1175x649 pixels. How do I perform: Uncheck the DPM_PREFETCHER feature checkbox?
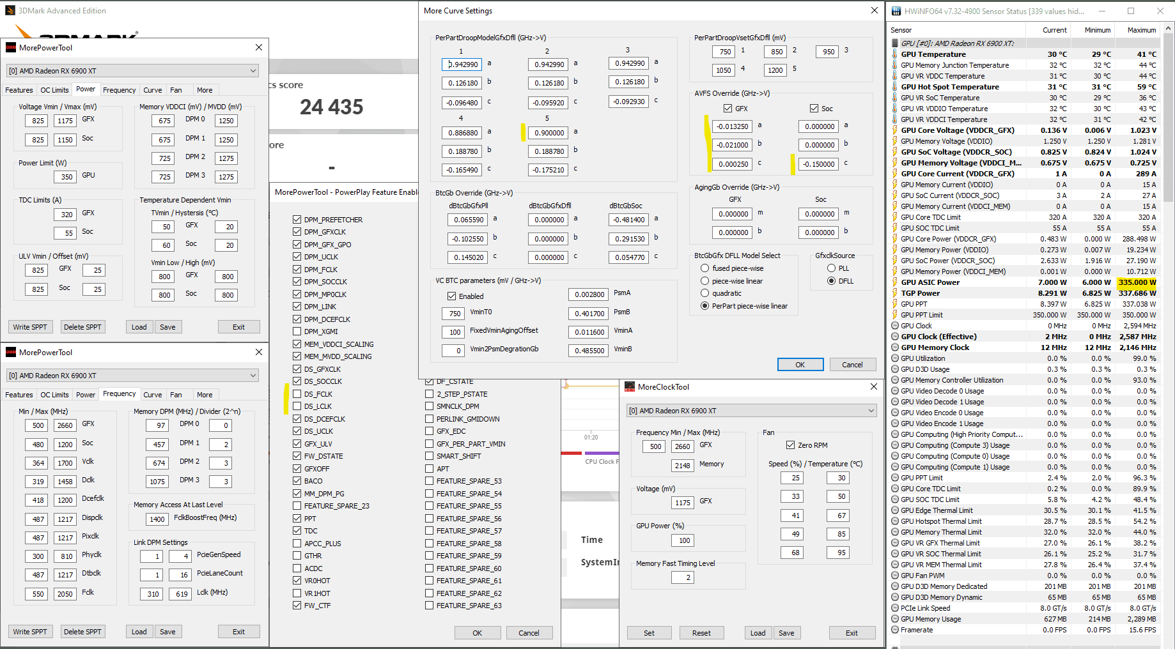[297, 220]
